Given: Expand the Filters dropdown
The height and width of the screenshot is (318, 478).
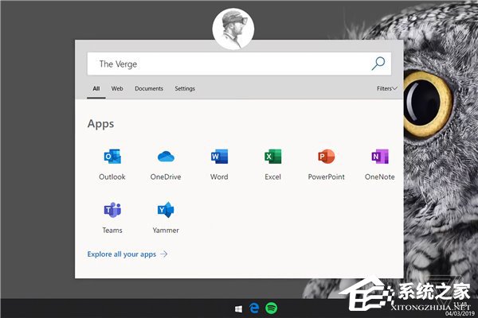Looking at the screenshot, I should pyautogui.click(x=387, y=88).
